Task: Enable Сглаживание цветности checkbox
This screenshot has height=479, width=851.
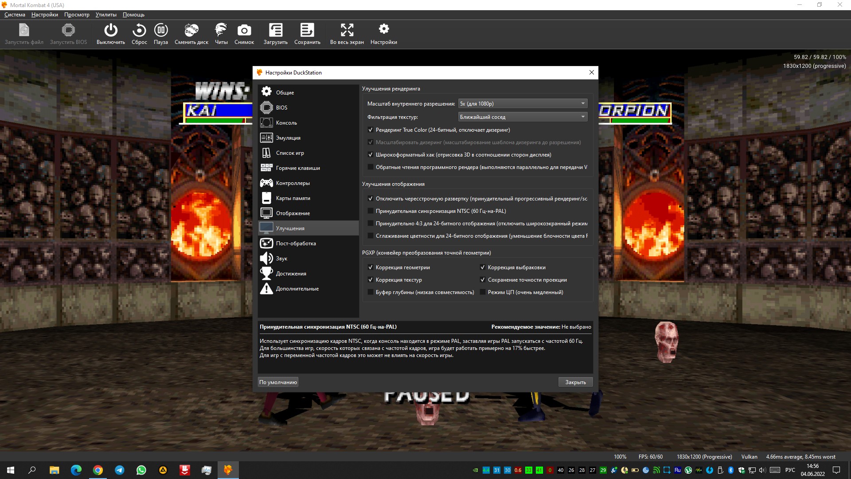Action: coord(371,236)
